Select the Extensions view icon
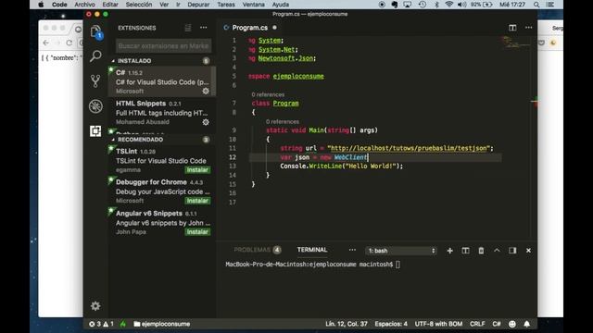This screenshot has width=593, height=333. pos(95,131)
